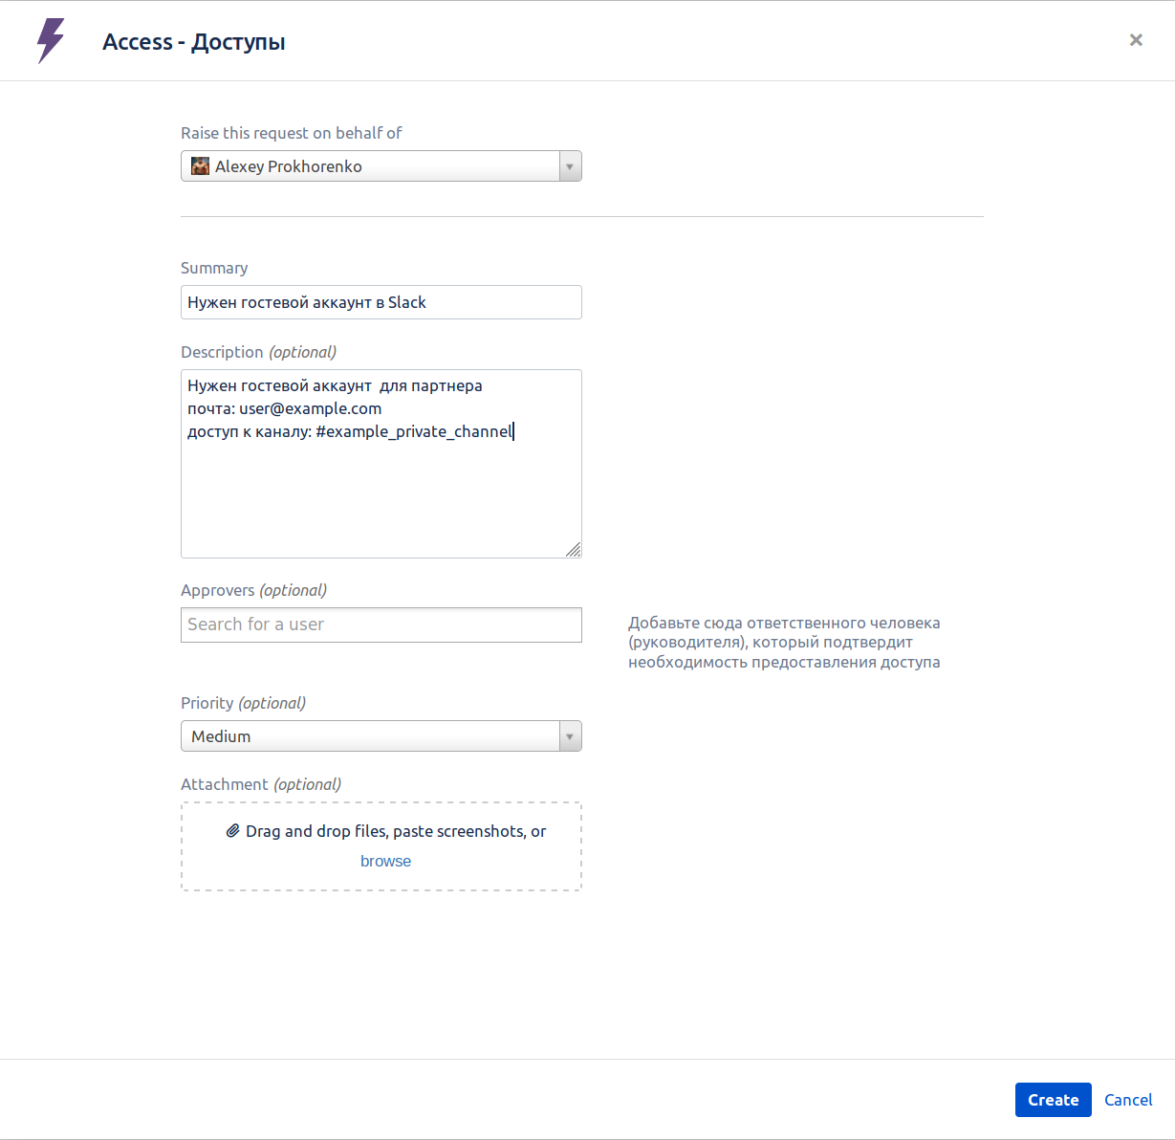Screen dimensions: 1175x1140
Task: Open the Priority dropdown arrow
Action: click(570, 736)
